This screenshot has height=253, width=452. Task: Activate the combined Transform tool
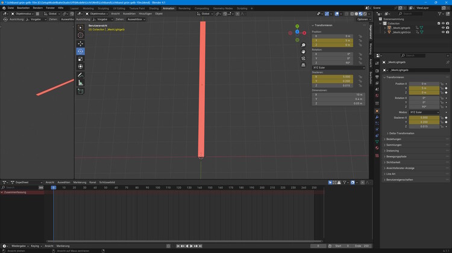[80, 67]
